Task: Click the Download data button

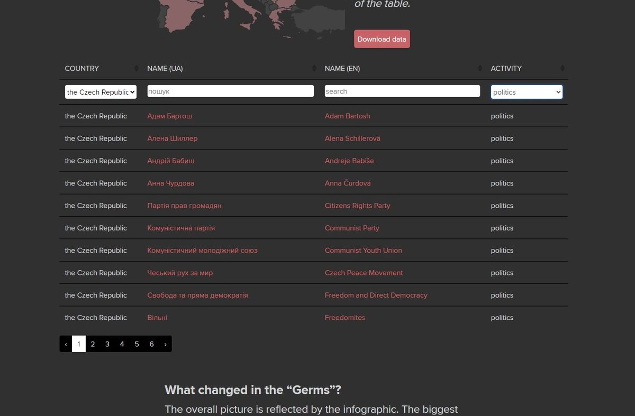Action: point(382,39)
